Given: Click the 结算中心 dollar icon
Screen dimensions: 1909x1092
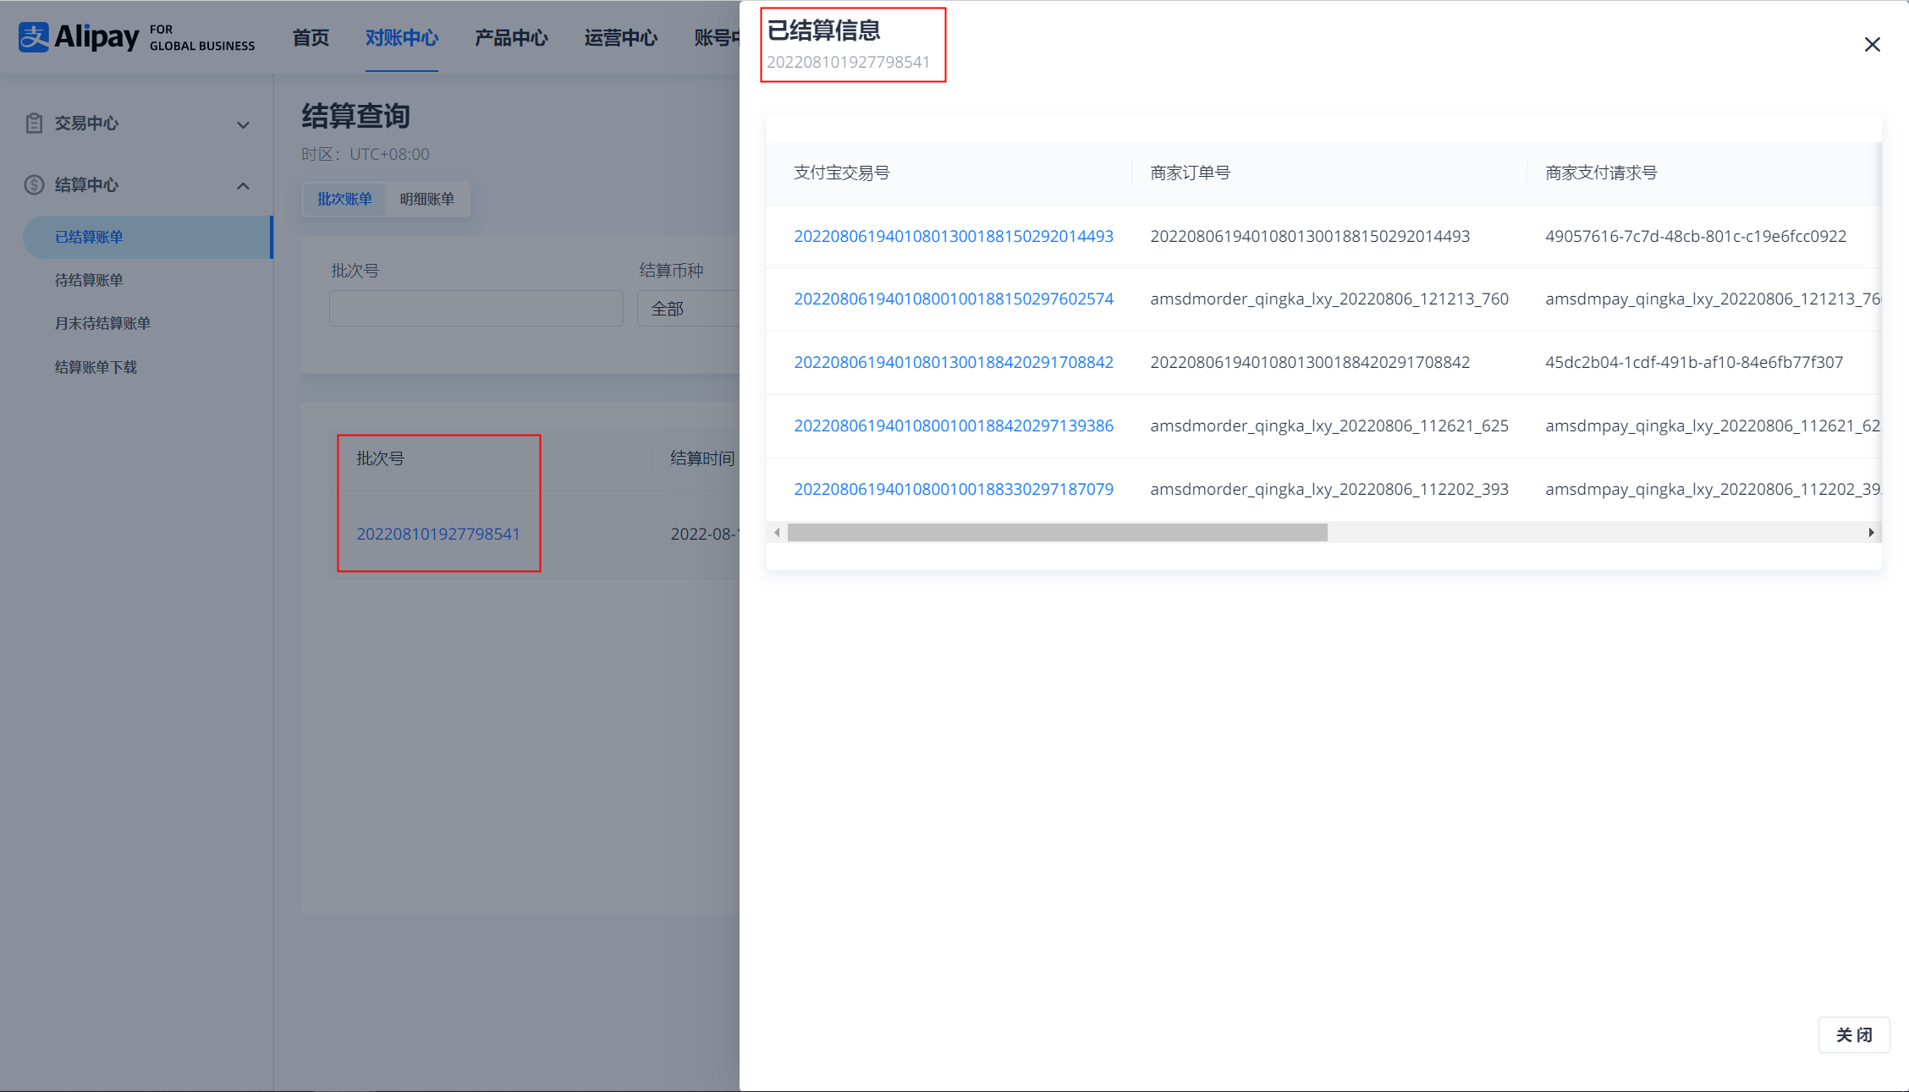Looking at the screenshot, I should pos(34,185).
